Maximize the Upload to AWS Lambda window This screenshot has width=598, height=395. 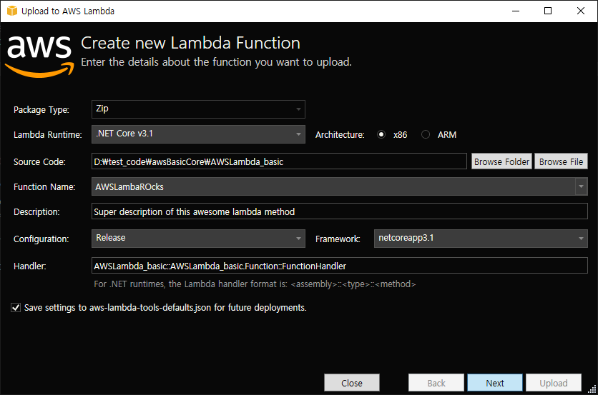(x=548, y=11)
